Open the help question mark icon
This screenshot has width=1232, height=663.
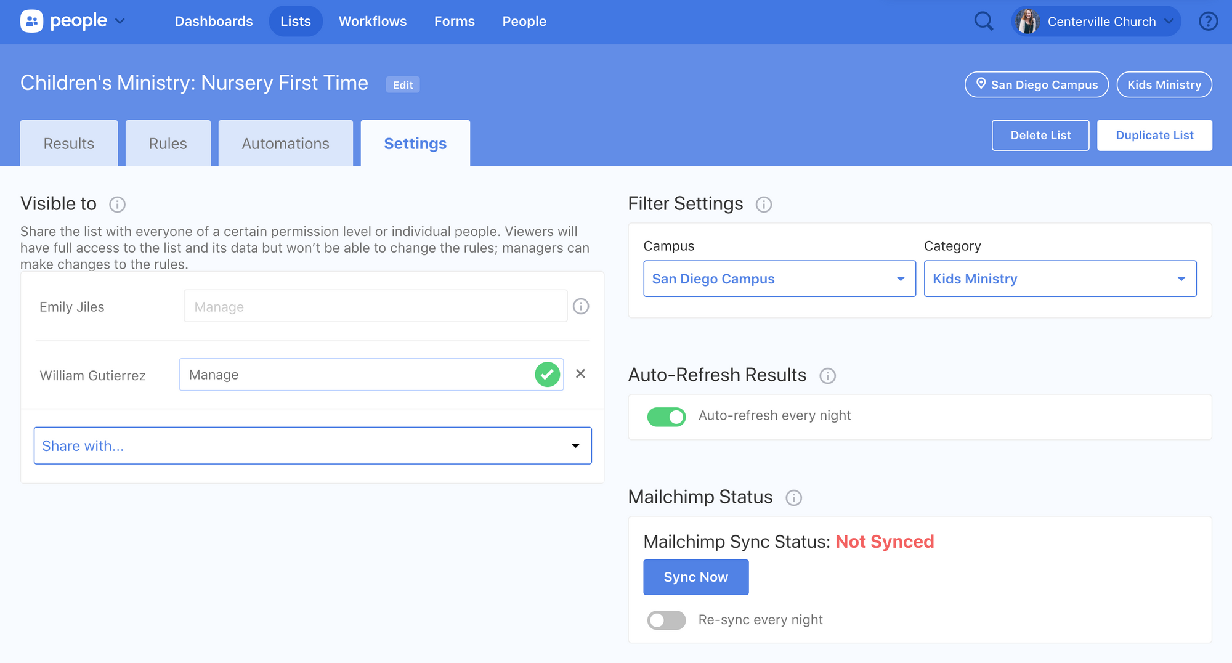point(1208,22)
